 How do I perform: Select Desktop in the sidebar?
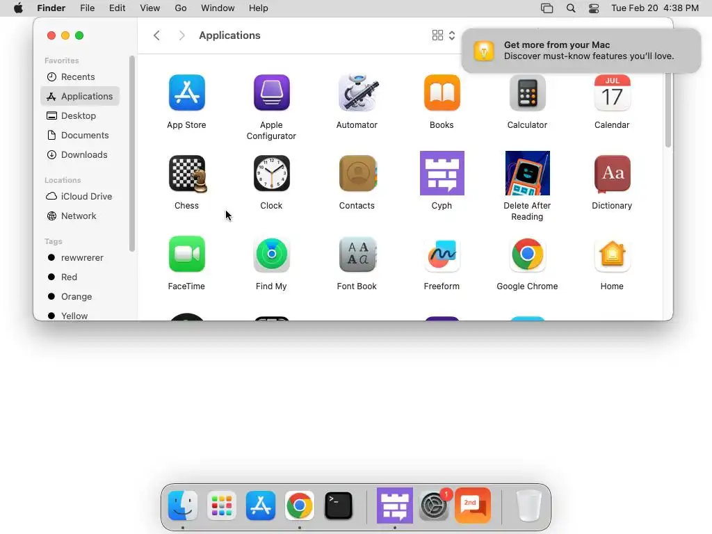tap(80, 116)
